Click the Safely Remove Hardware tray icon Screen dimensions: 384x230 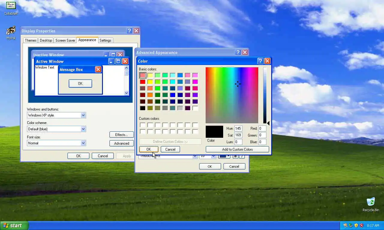click(x=350, y=226)
